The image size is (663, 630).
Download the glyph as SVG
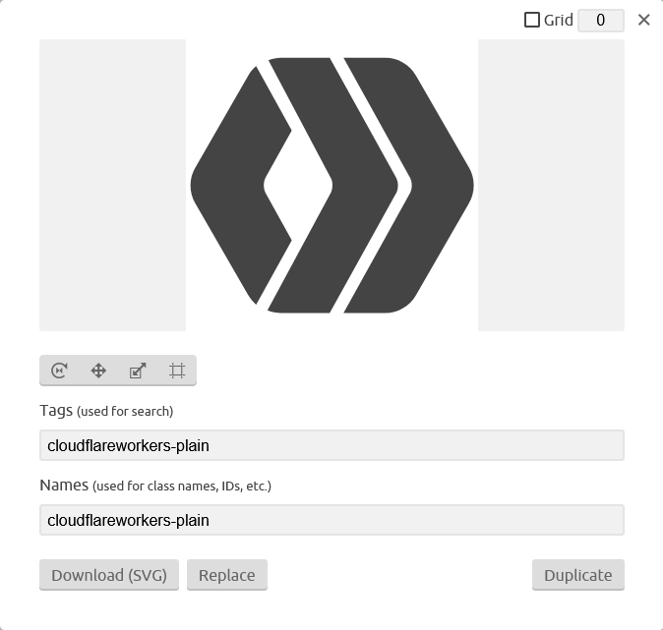(x=109, y=575)
